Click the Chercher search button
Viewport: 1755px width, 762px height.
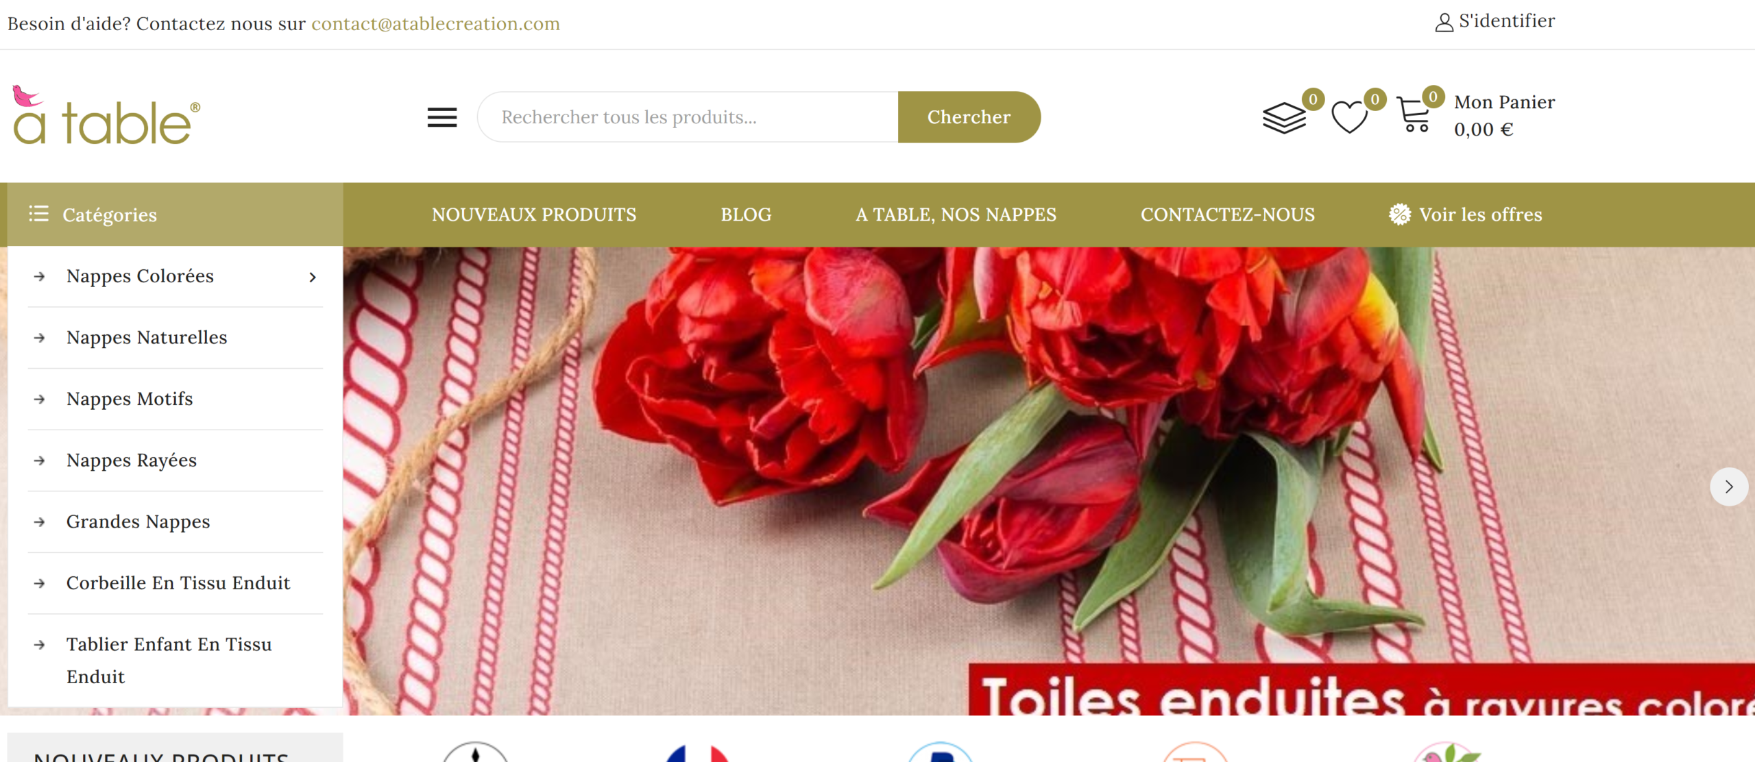[x=969, y=117]
